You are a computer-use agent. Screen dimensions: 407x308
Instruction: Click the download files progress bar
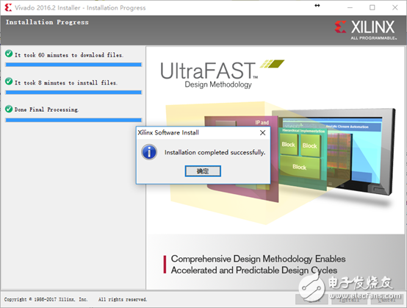(x=73, y=65)
